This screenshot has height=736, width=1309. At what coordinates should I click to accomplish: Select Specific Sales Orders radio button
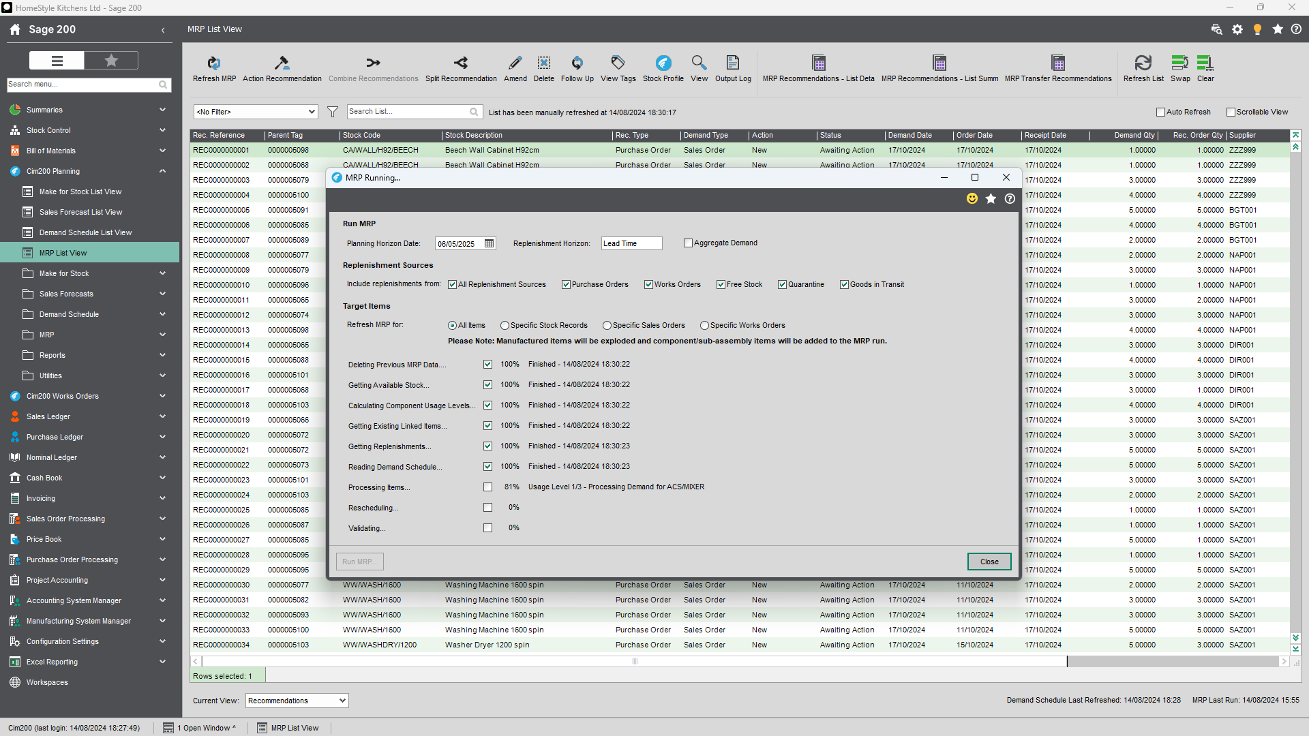point(607,326)
